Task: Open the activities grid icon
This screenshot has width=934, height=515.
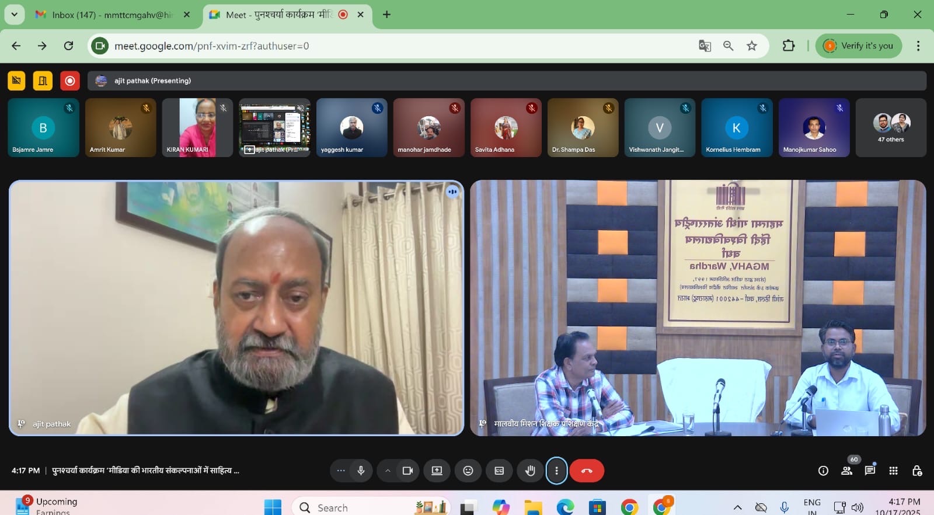Action: coord(893,471)
